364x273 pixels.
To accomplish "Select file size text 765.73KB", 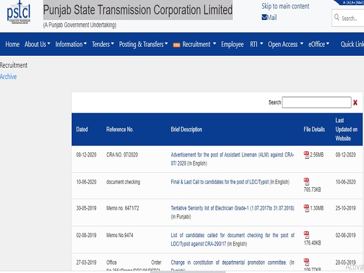I will [312, 189].
